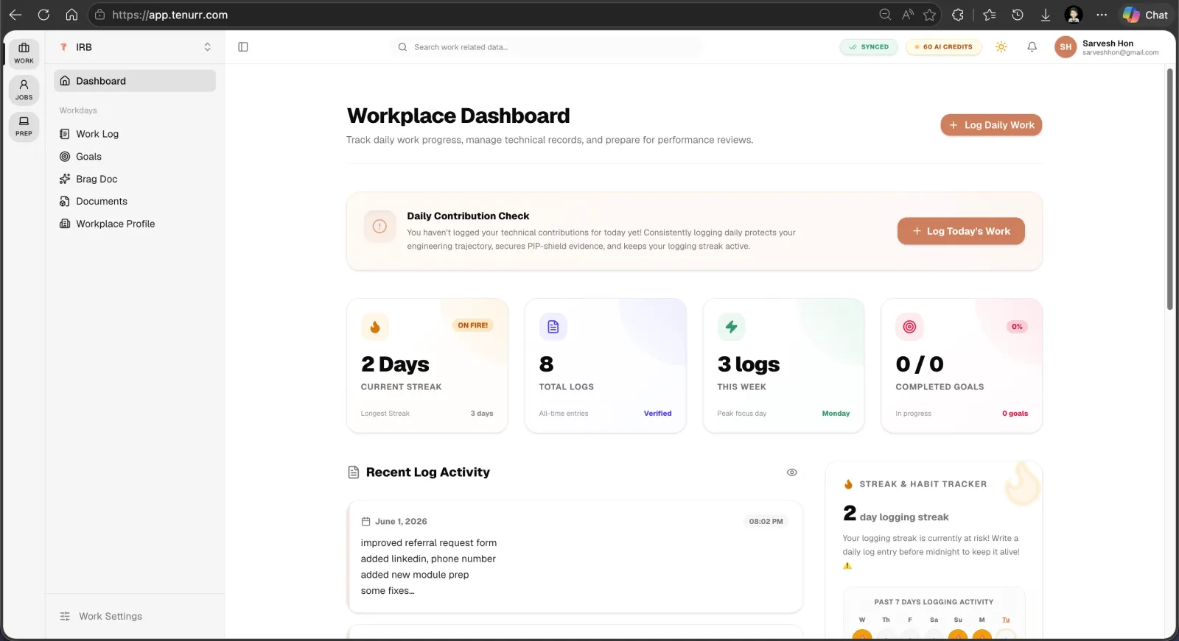1179x641 pixels.
Task: Click the SYNCED status badge
Action: pos(869,47)
